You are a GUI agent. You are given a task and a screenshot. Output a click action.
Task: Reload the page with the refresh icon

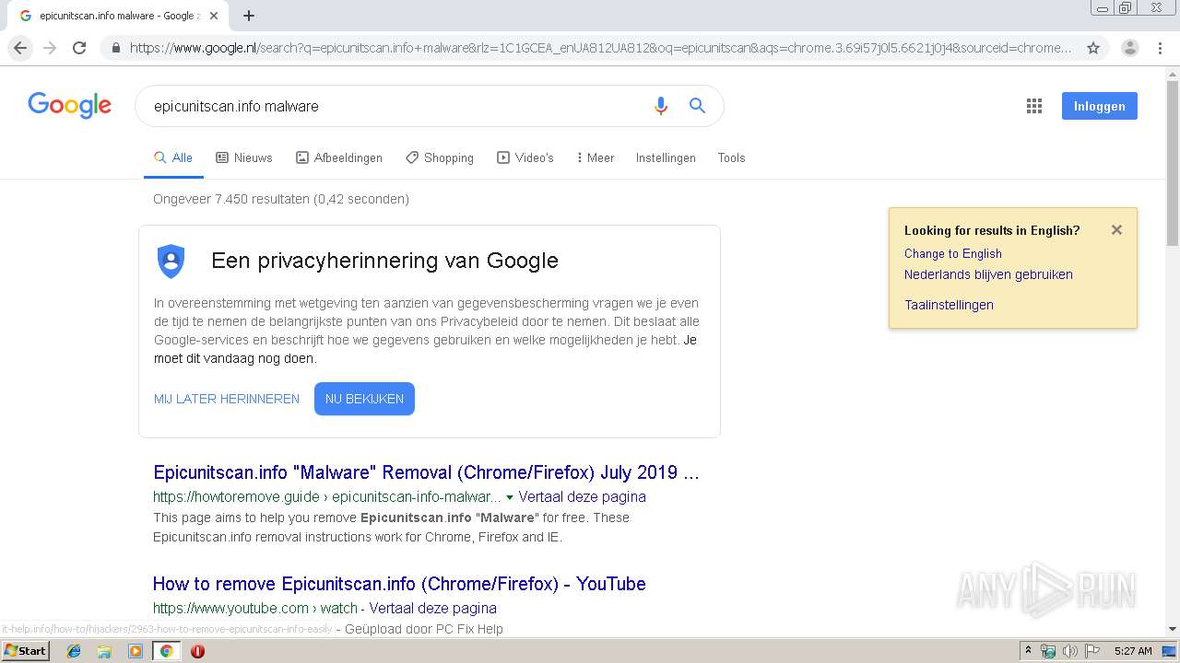(79, 48)
